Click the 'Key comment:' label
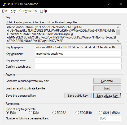Image resolution: width=127 pixels, height=125 pixels. tap(15, 54)
